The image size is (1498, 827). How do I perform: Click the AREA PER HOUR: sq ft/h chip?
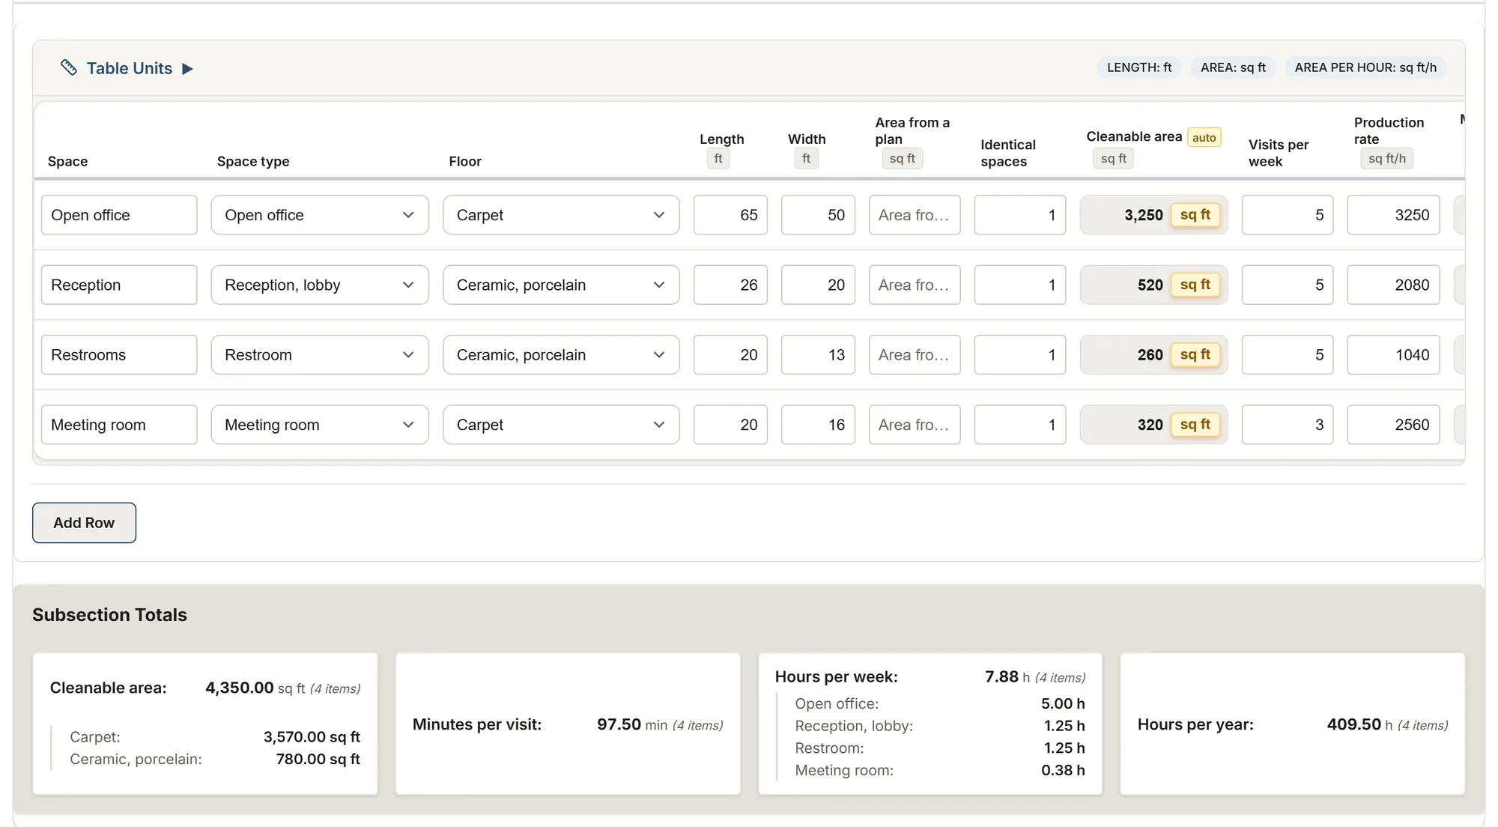tap(1365, 67)
